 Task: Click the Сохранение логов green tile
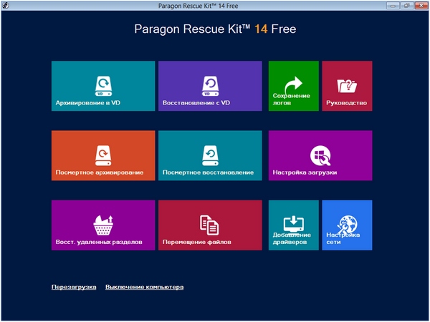pos(293,86)
